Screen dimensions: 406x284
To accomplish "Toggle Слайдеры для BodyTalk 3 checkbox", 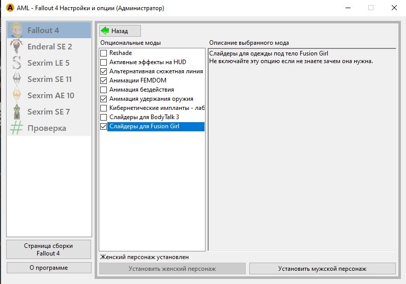I will (104, 117).
